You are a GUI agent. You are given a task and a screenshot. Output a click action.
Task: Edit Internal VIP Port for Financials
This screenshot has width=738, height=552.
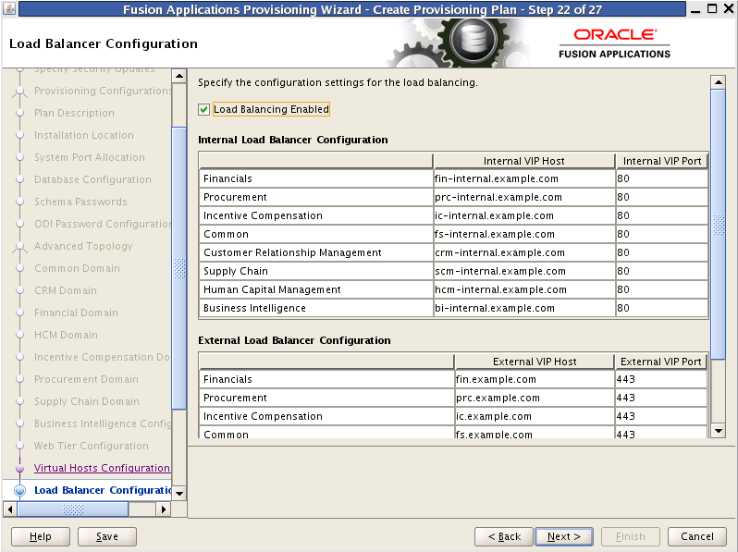coord(662,178)
